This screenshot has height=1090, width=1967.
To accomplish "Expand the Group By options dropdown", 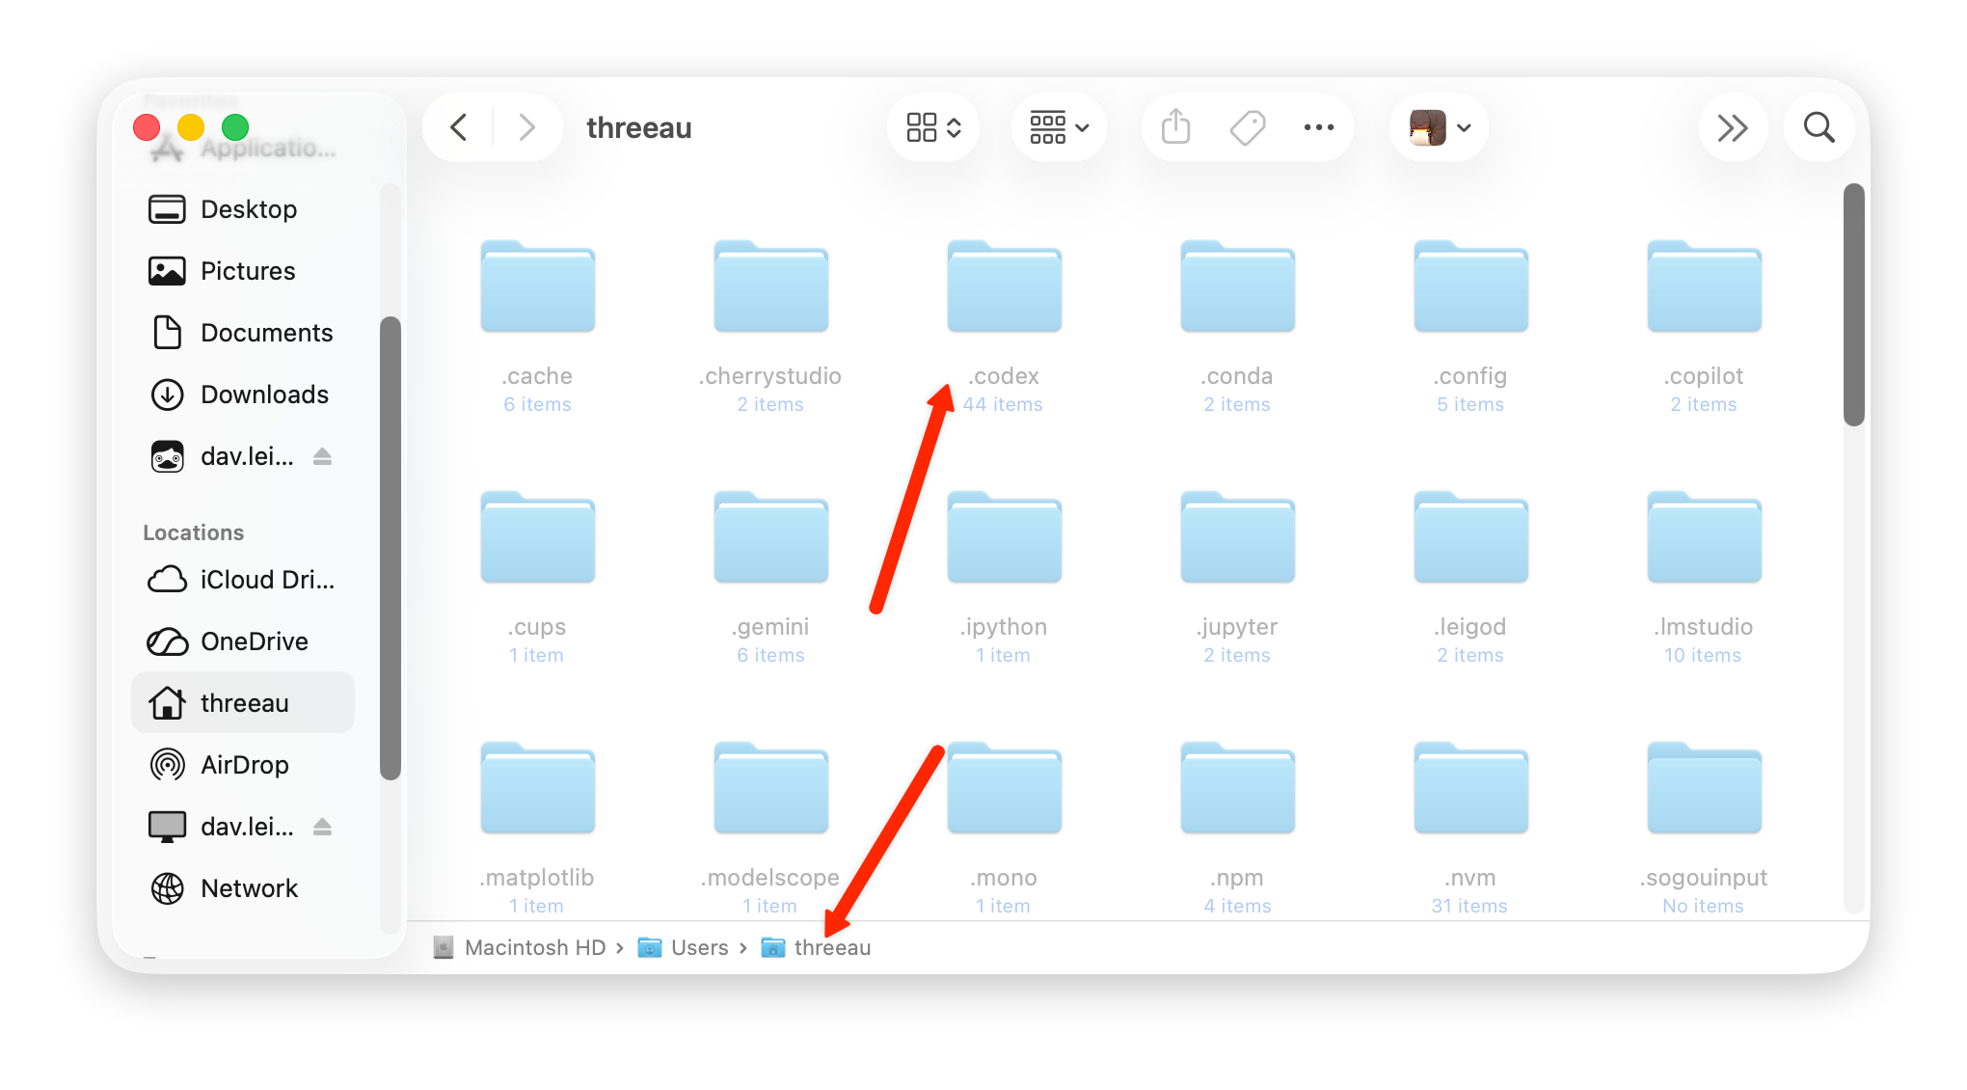I will point(1059,127).
